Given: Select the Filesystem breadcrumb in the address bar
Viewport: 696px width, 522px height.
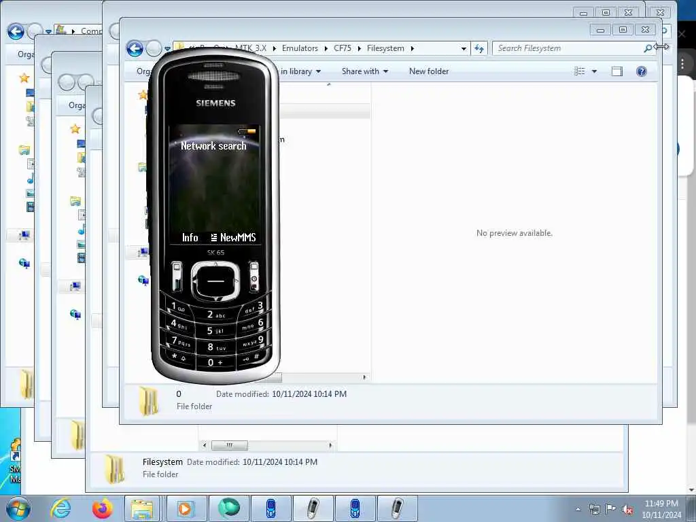Looking at the screenshot, I should tap(385, 48).
